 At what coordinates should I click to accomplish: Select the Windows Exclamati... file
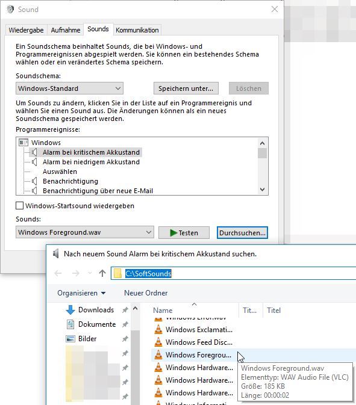(199, 330)
